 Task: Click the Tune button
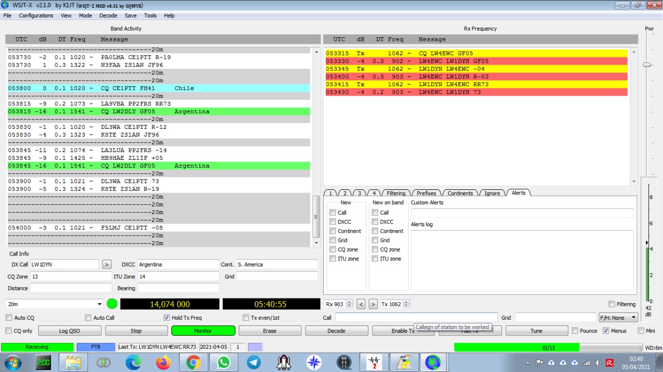pos(536,331)
